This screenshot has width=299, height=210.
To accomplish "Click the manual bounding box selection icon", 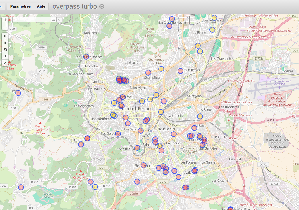I will click(x=5, y=50).
